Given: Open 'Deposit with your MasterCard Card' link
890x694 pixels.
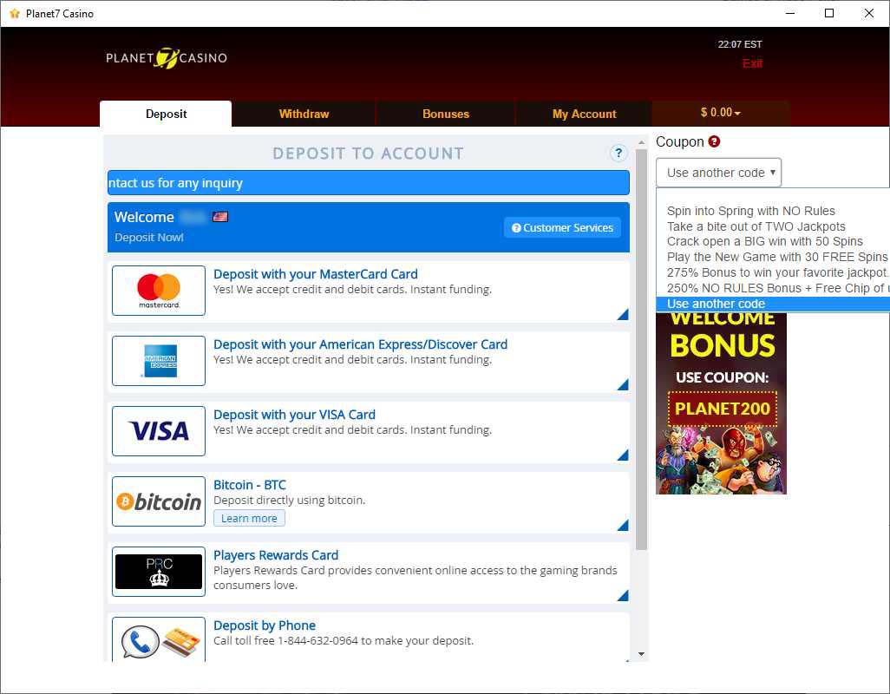Looking at the screenshot, I should click(316, 274).
